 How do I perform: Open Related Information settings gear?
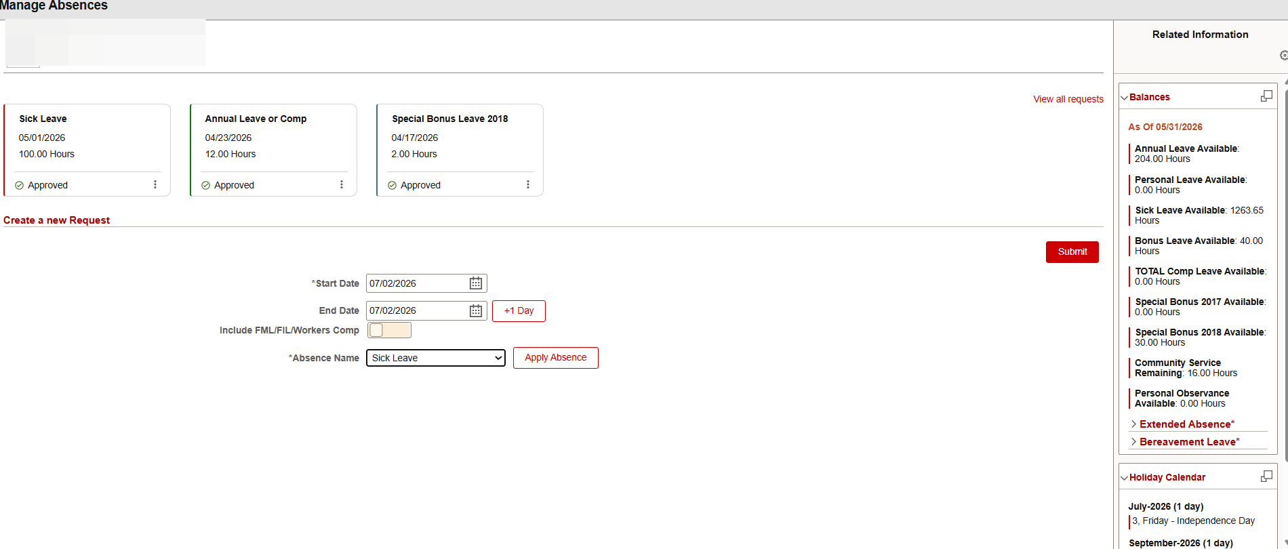tap(1283, 55)
